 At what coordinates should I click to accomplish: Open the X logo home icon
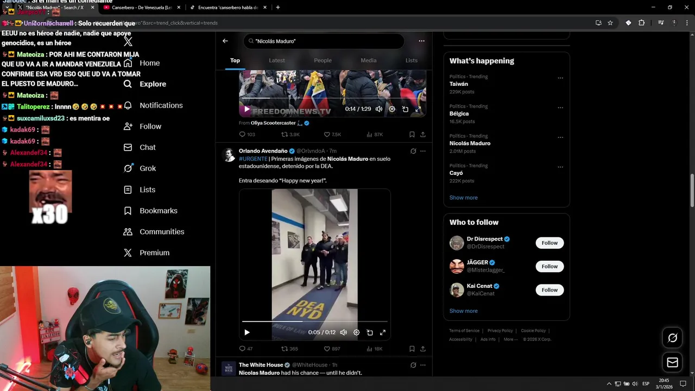tap(128, 42)
